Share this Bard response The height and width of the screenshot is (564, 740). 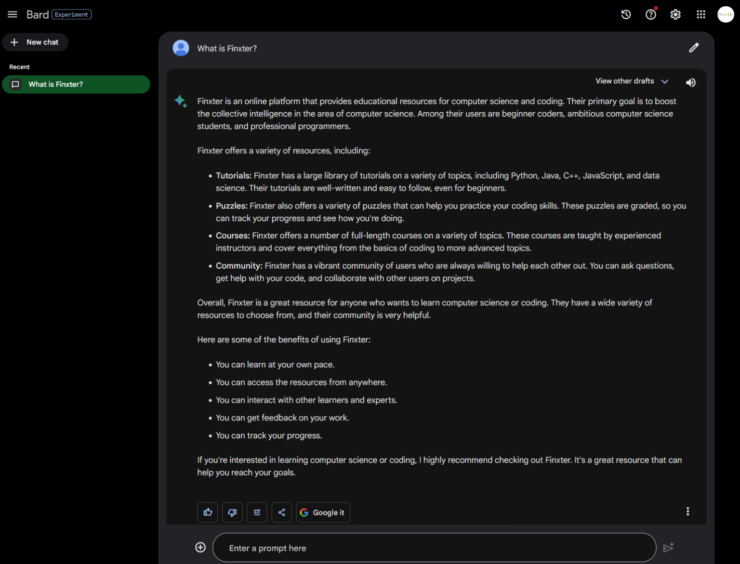pos(282,512)
